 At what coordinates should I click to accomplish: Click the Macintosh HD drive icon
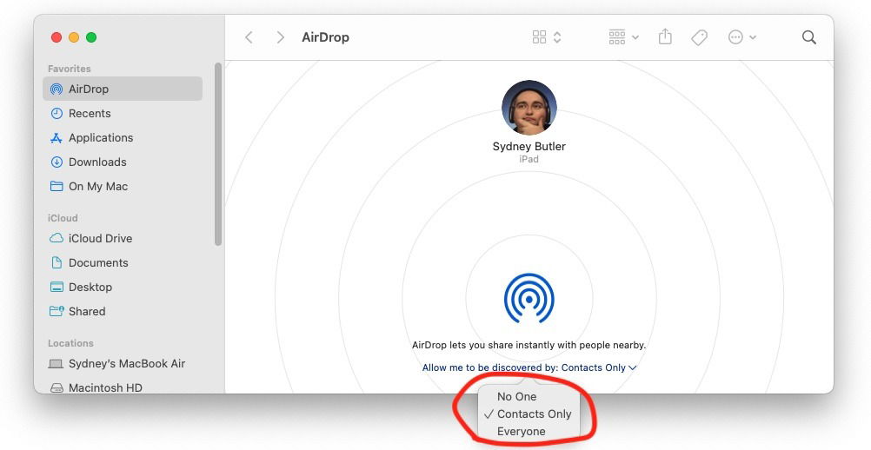57,387
